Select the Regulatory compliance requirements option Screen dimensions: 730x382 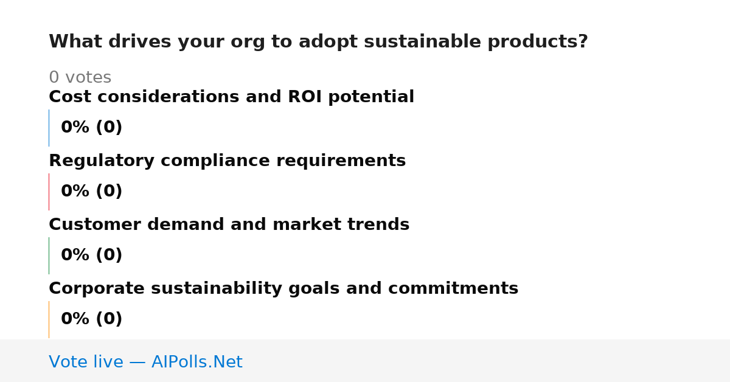point(227,161)
